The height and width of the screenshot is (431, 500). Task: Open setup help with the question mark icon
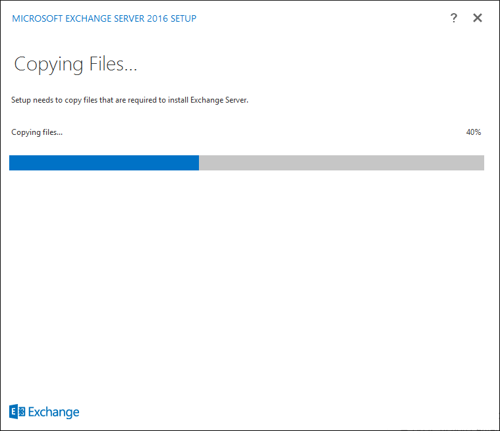pos(454,18)
